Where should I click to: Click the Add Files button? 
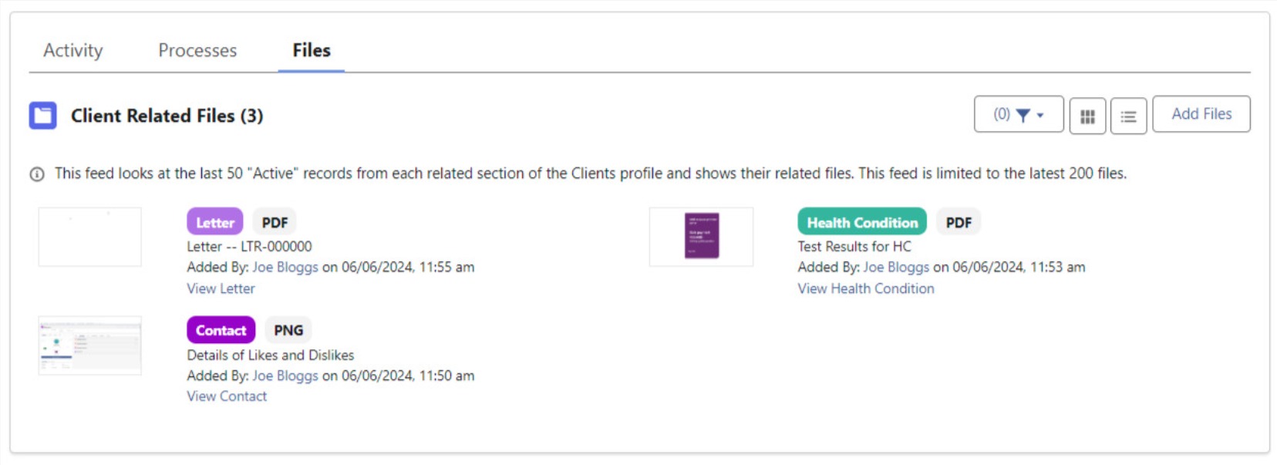[1201, 114]
